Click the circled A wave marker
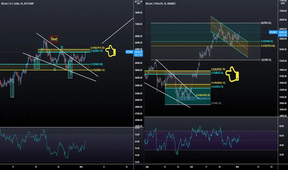 [x=55, y=69]
